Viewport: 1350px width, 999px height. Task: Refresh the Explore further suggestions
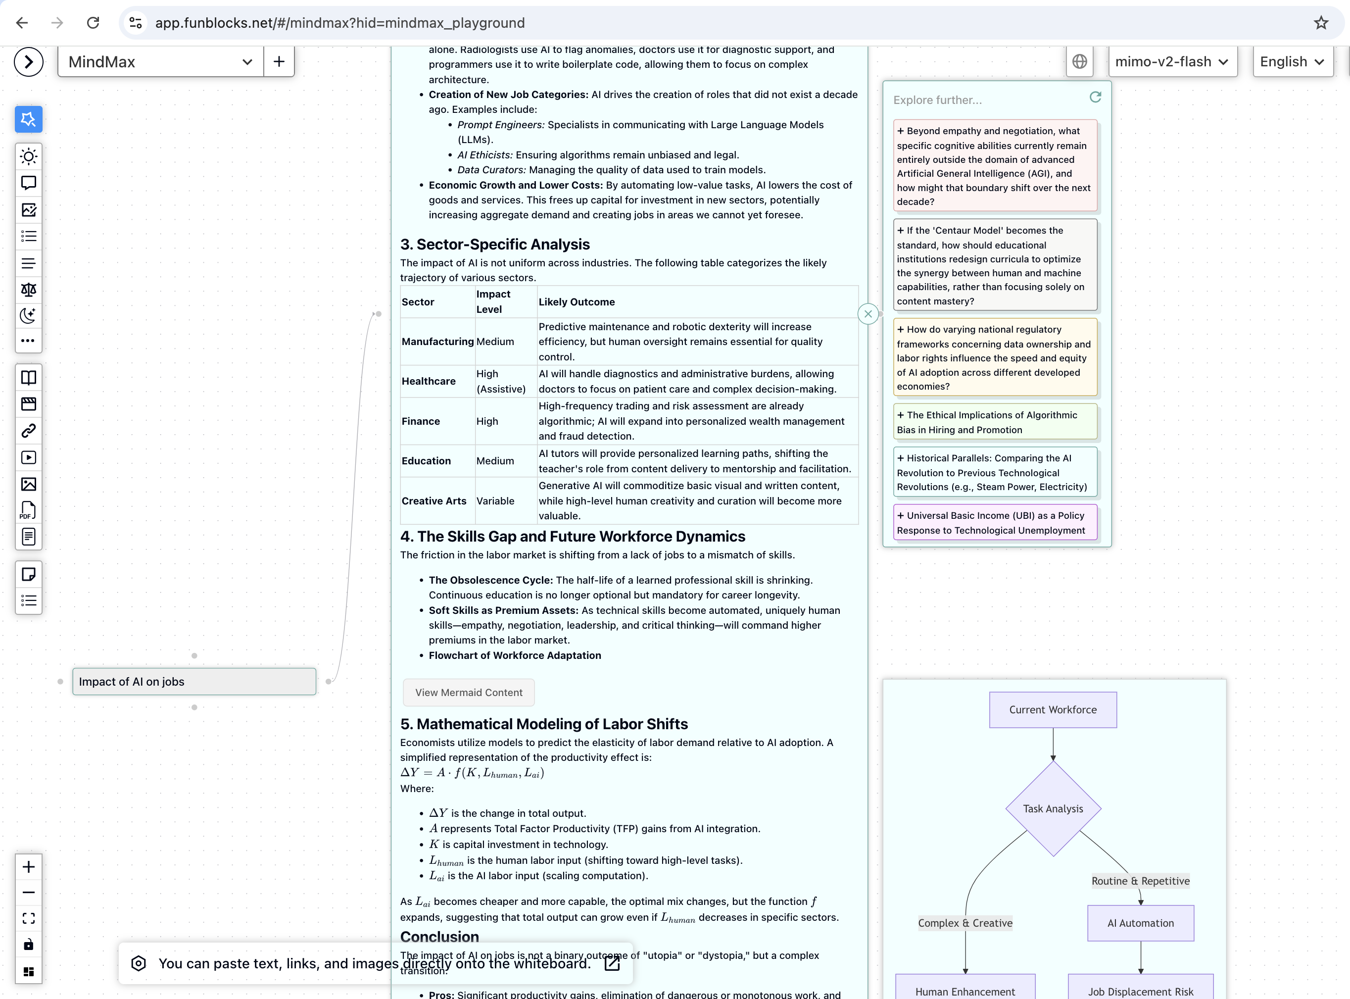click(x=1096, y=98)
